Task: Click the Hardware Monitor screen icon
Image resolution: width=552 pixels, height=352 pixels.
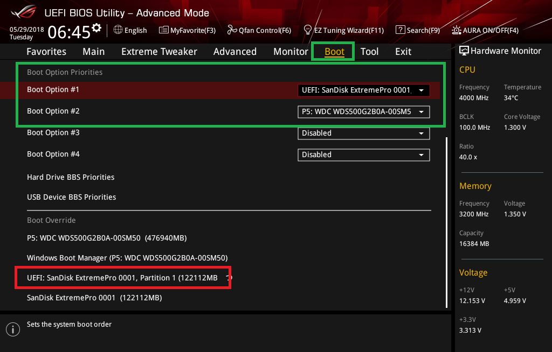Action: (x=464, y=51)
